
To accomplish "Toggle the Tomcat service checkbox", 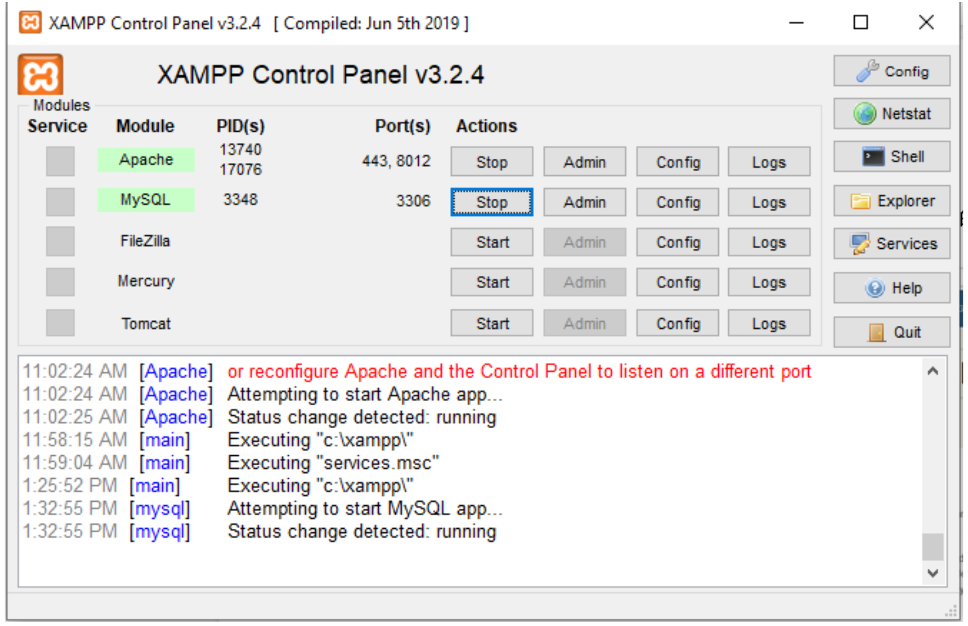I will click(60, 323).
